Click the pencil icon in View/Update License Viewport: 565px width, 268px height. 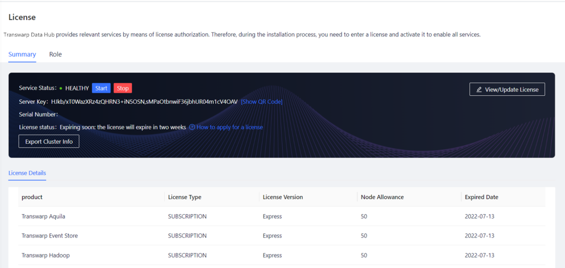[479, 90]
